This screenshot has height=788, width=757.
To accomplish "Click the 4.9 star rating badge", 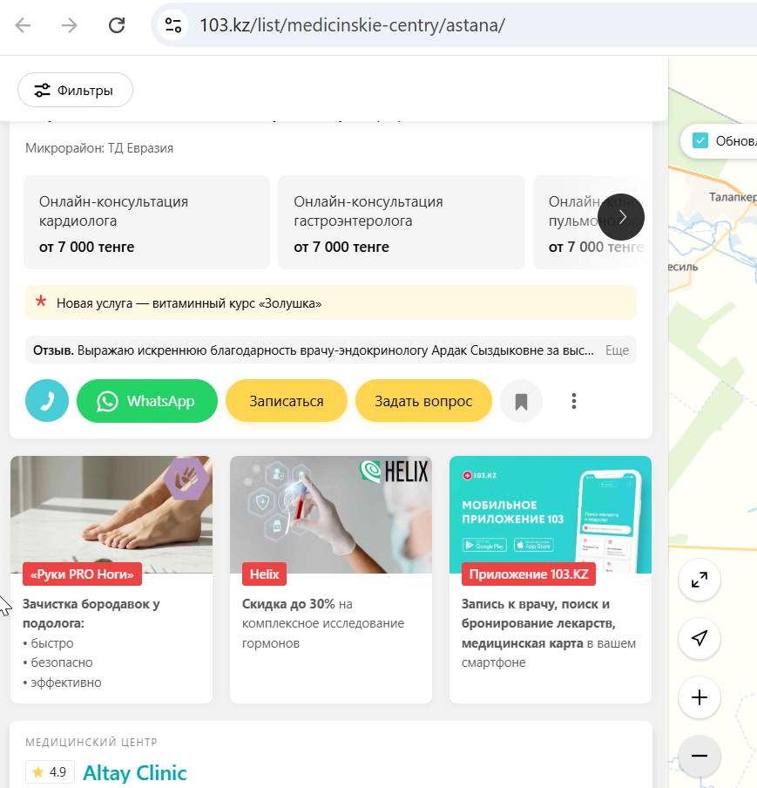I will pos(50,772).
